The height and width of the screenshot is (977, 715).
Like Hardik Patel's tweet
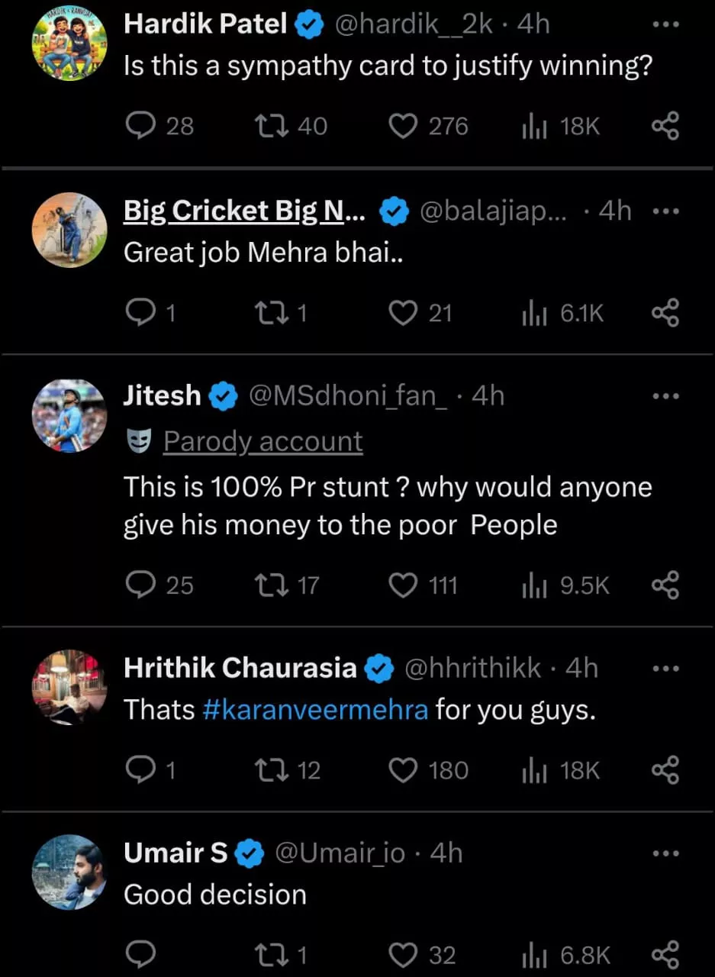click(404, 126)
